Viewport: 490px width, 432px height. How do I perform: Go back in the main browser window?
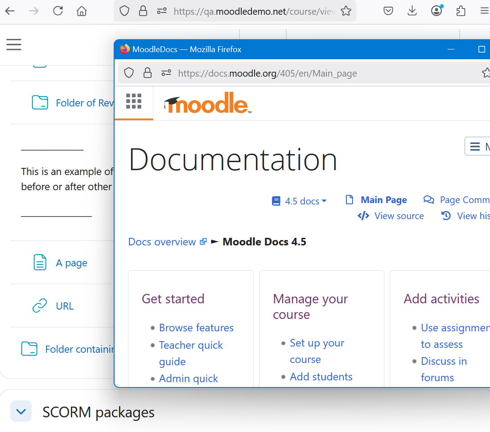coord(10,11)
